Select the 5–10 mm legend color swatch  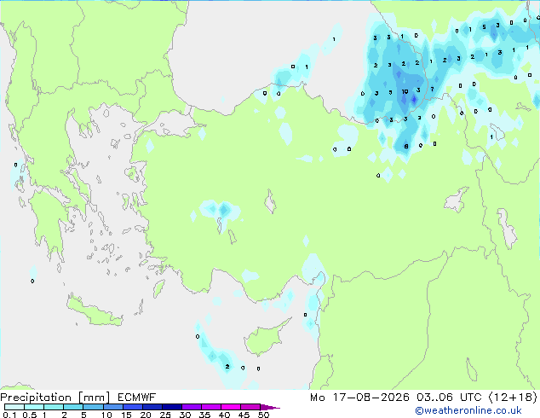point(93,407)
